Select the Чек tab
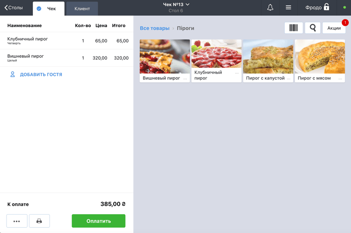This screenshot has width=351, height=233. 49,8
